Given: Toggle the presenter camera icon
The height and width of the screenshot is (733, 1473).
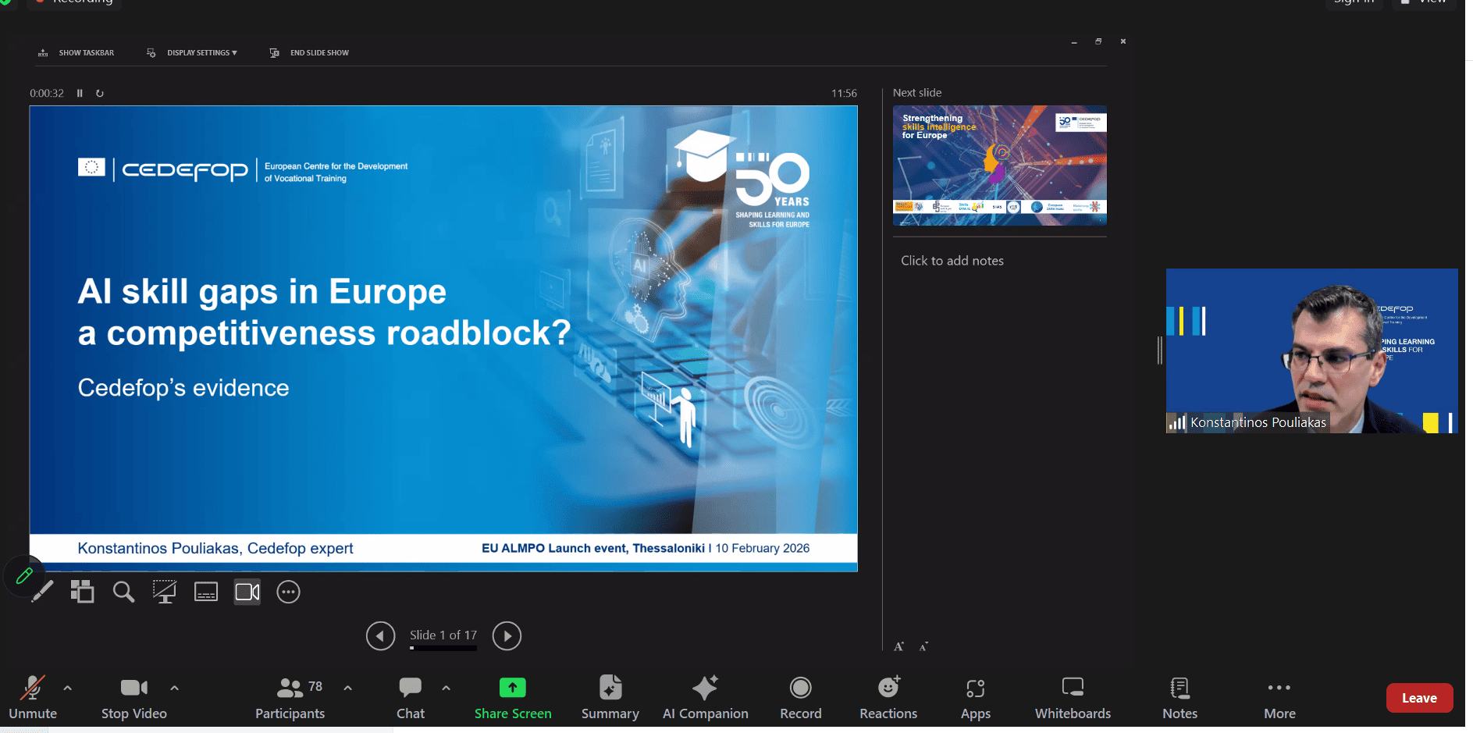Looking at the screenshot, I should [247, 592].
